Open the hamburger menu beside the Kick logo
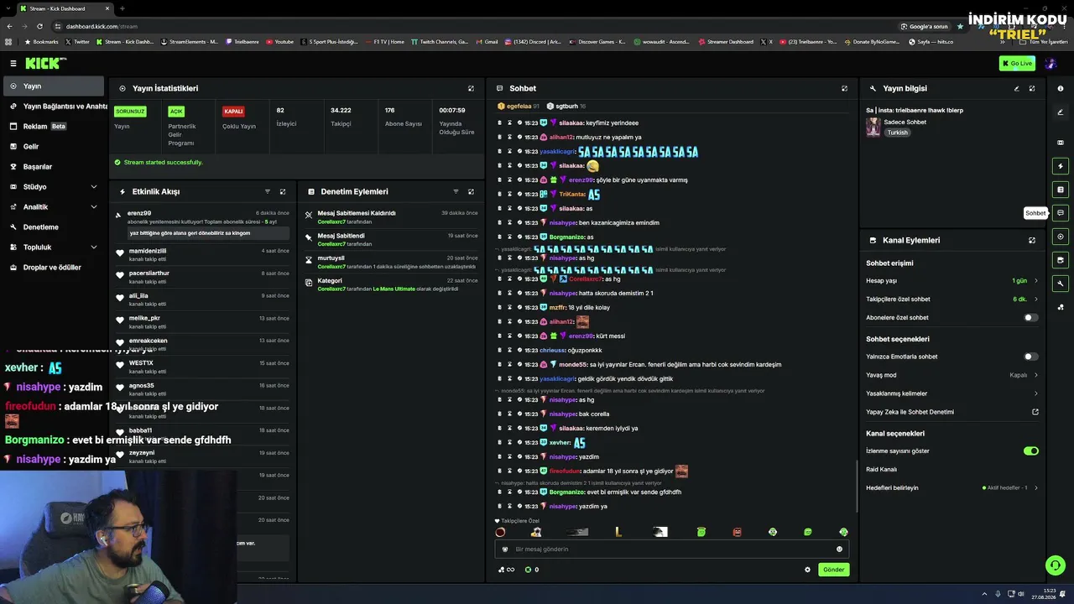 pos(13,63)
